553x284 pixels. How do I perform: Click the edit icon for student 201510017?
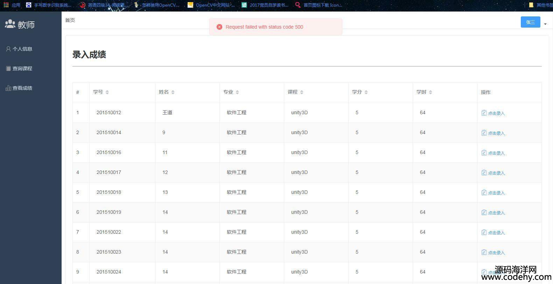484,173
